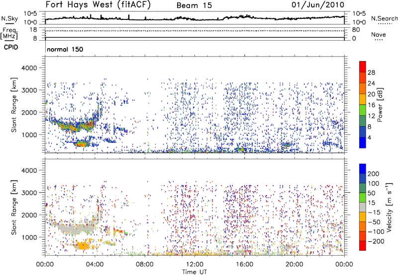Screen dimensions: 398x275
Task: Click the '16:00' time axis tick label
Action: (244, 265)
